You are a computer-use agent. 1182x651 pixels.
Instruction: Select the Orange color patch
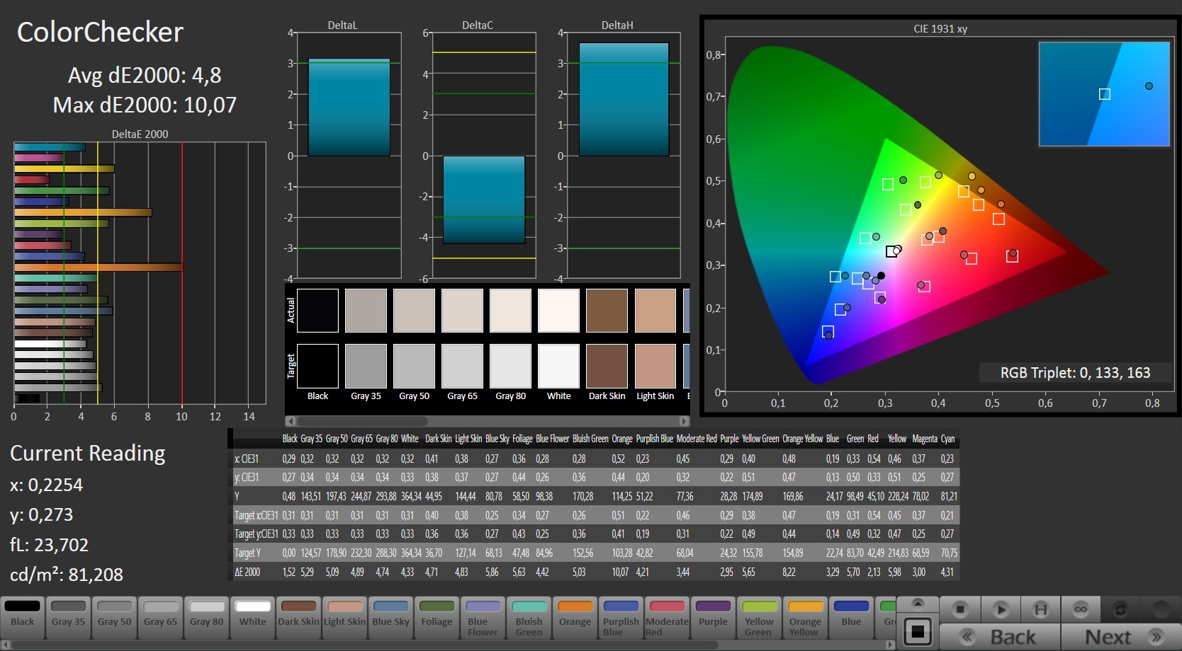pos(575,614)
